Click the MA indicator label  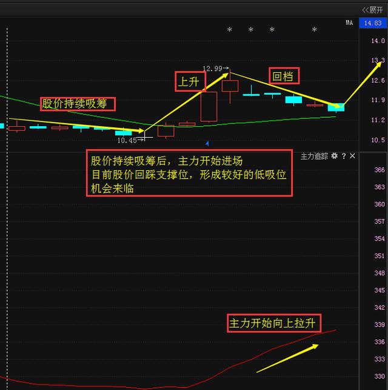pos(349,23)
